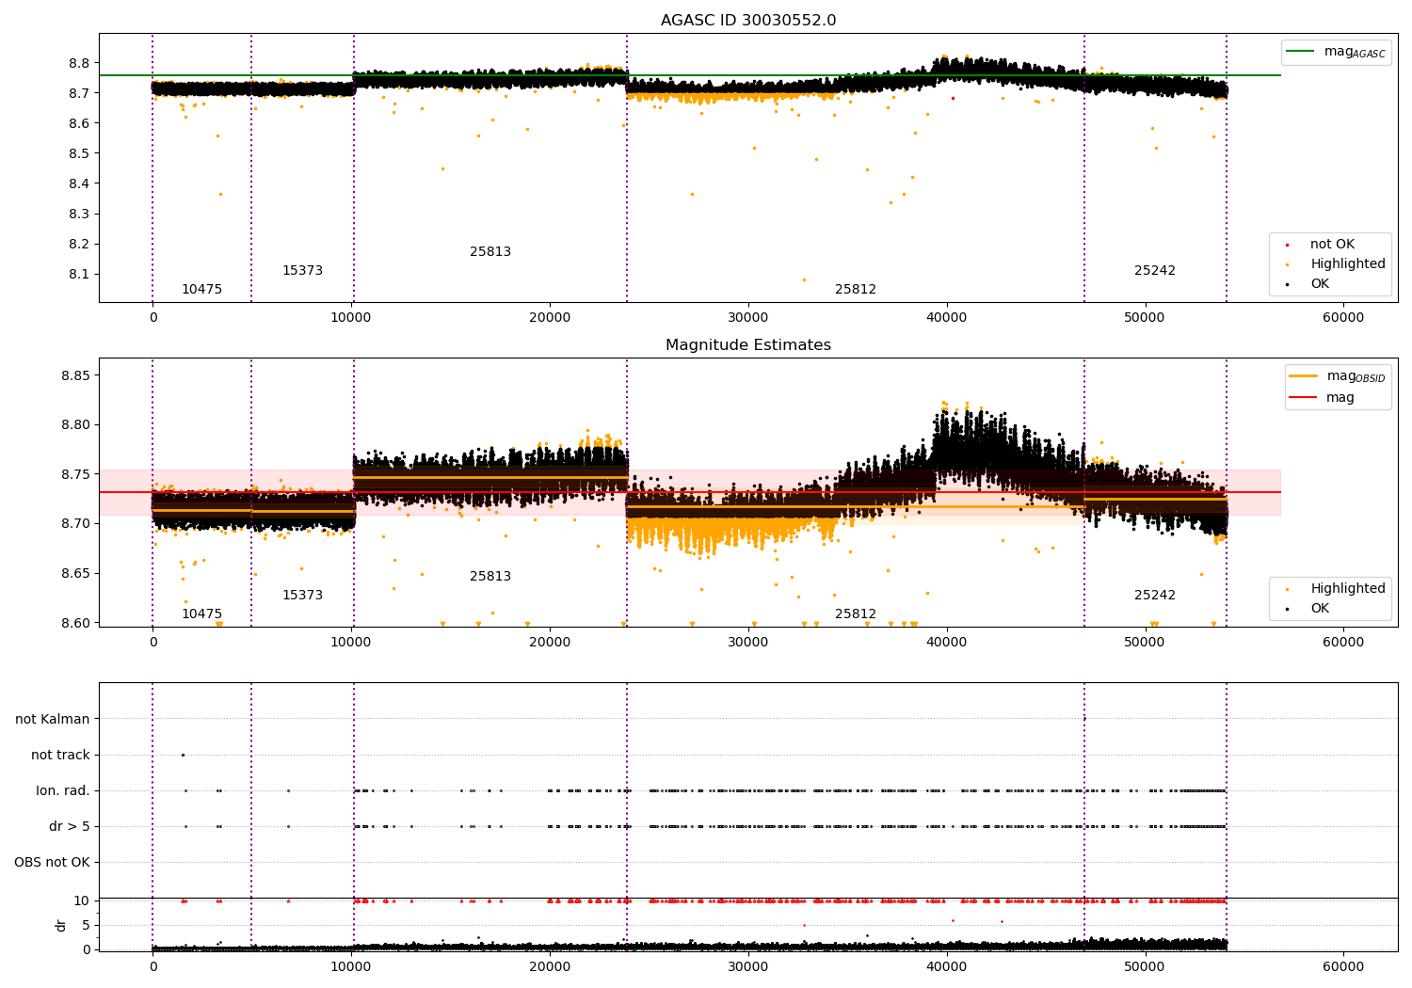Click y-axis tick 8.5 in top plot
Image resolution: width=1412 pixels, height=988 pixels.
[79, 153]
